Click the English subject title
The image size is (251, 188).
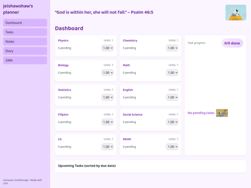click(x=128, y=90)
